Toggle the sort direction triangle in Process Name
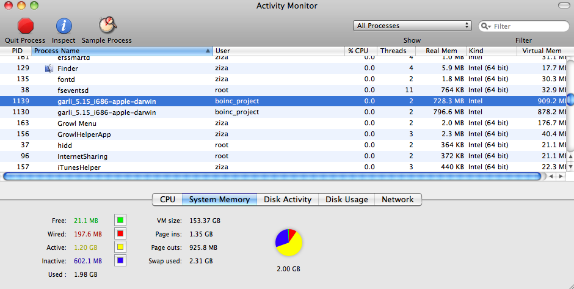The height and width of the screenshot is (289, 574). point(208,51)
